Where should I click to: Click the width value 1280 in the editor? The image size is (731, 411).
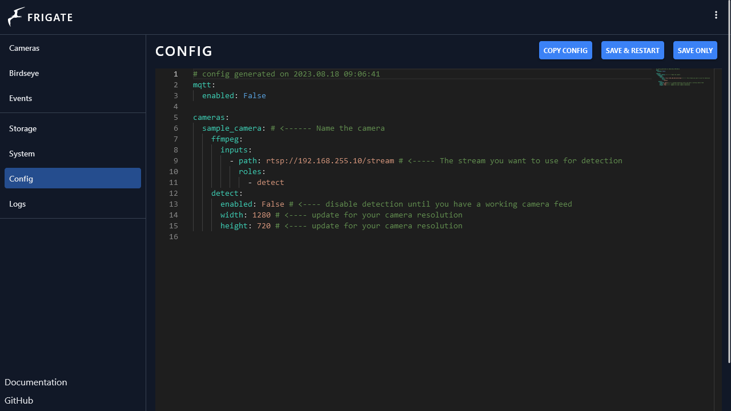pyautogui.click(x=261, y=215)
